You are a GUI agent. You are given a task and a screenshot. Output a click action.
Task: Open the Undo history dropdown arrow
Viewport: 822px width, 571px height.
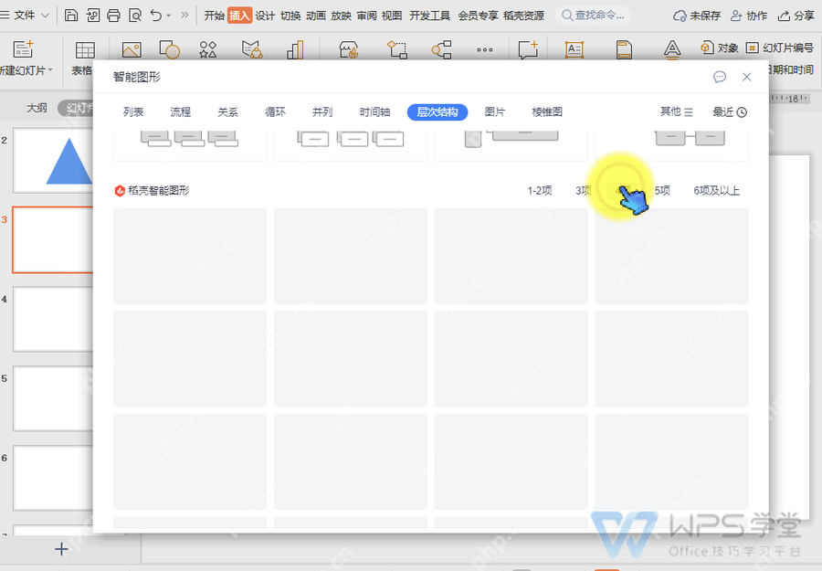tap(169, 16)
